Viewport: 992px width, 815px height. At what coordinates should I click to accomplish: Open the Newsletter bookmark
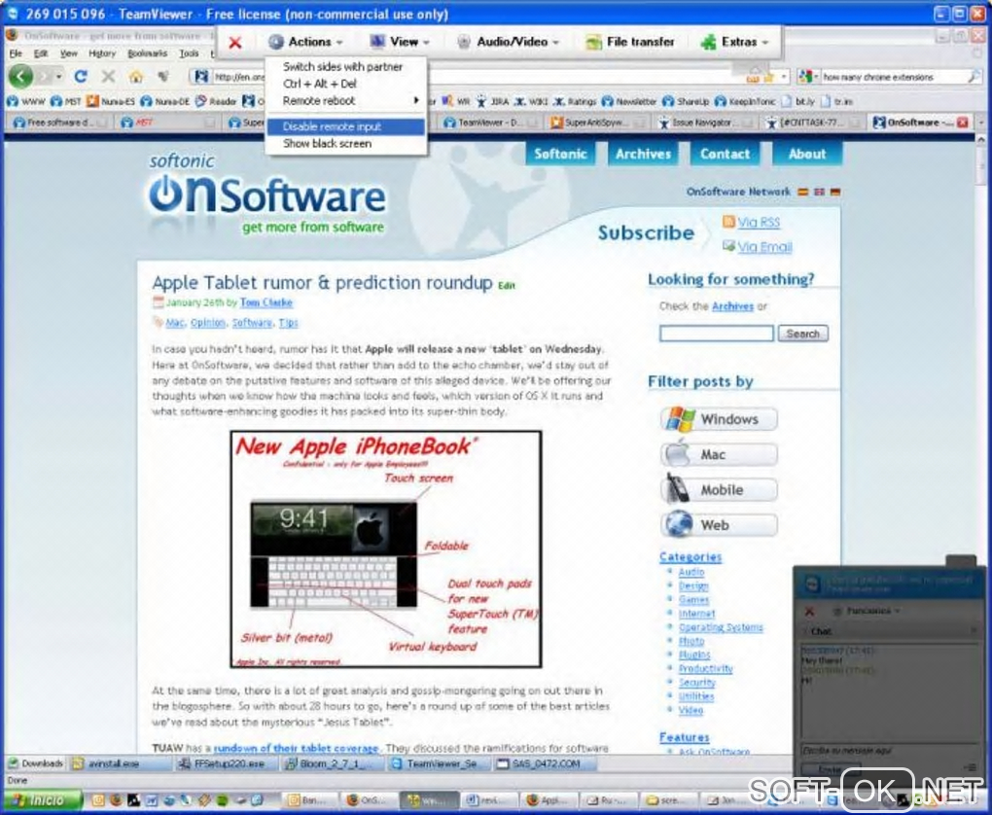[x=629, y=101]
